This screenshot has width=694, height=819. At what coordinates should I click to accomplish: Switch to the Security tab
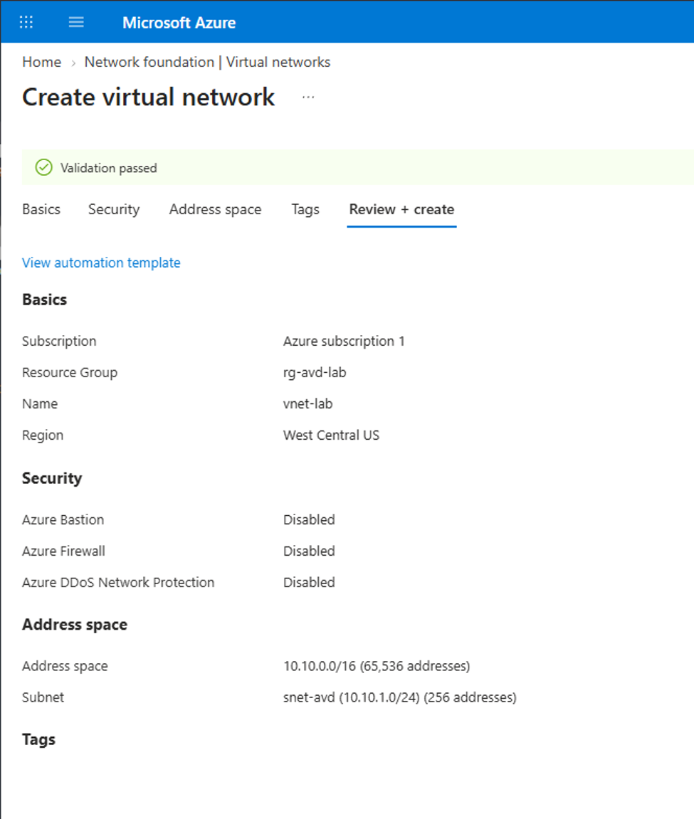coord(114,209)
